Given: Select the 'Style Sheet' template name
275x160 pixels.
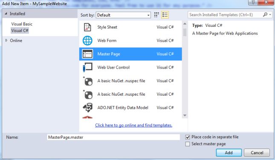Looking at the screenshot, I should [x=107, y=27].
